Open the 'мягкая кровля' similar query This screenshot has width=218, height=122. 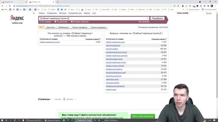112,49
